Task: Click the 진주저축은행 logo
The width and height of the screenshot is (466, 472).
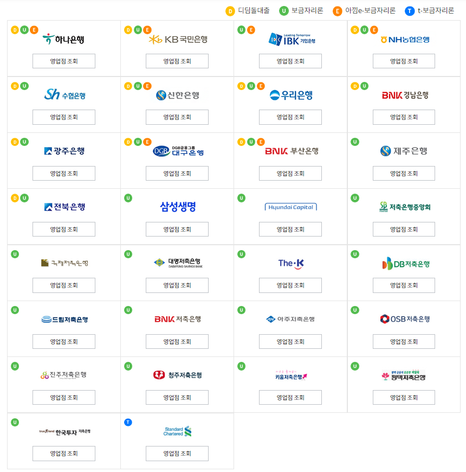Action: [x=63, y=375]
